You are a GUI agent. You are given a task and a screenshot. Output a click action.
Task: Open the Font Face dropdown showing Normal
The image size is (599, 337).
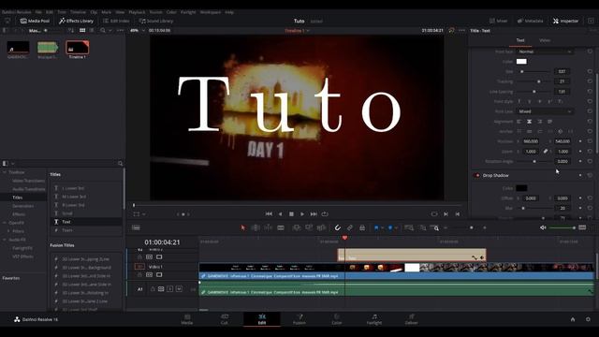(545, 51)
